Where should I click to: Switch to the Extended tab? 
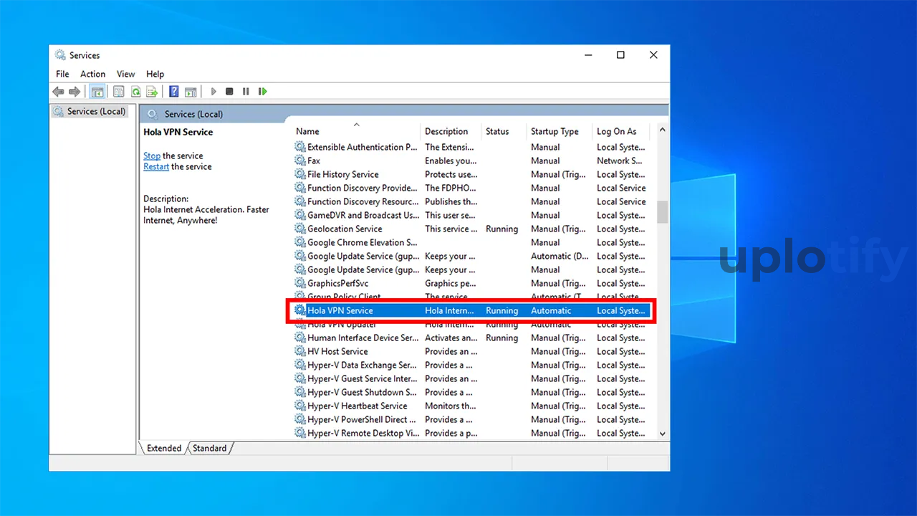164,448
